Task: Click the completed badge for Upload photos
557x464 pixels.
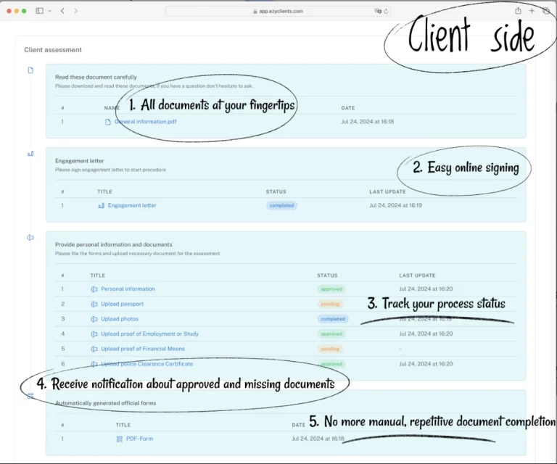Action: (x=333, y=319)
